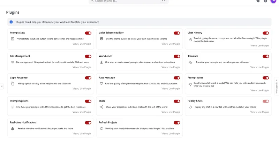Toggle the Share plugin switch

coord(177,101)
